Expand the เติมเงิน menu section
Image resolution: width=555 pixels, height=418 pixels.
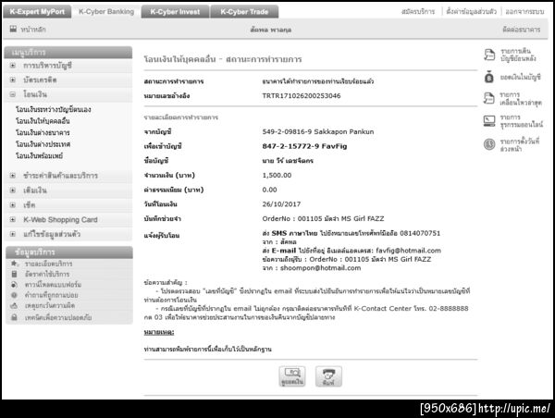click(13, 191)
